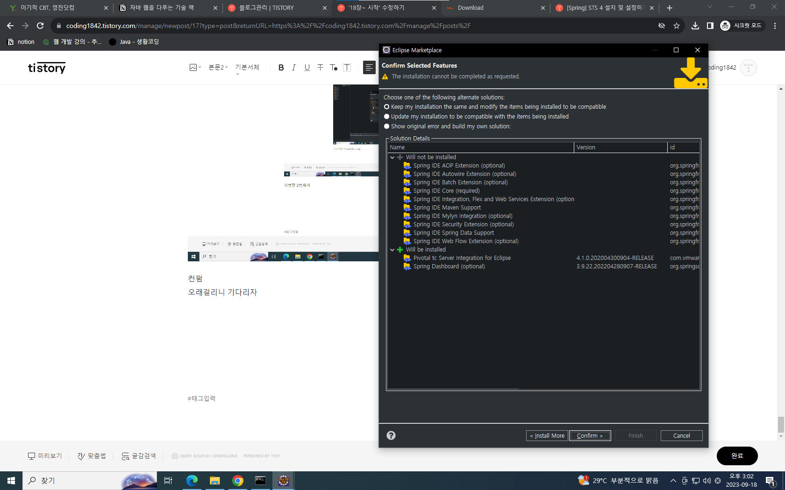The height and width of the screenshot is (490, 785).
Task: Select 'Keep my installation the same' radio option
Action: tap(386, 107)
